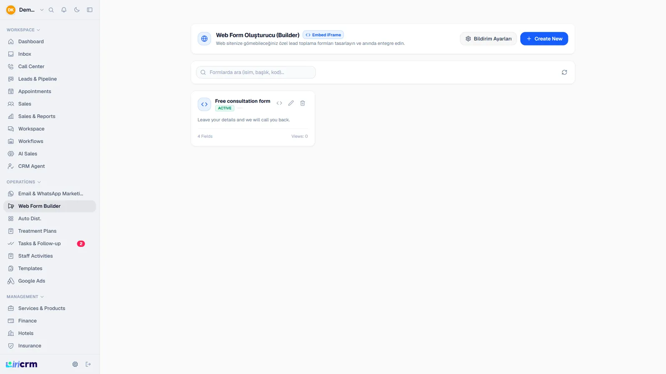Open Templates page

[50, 268]
